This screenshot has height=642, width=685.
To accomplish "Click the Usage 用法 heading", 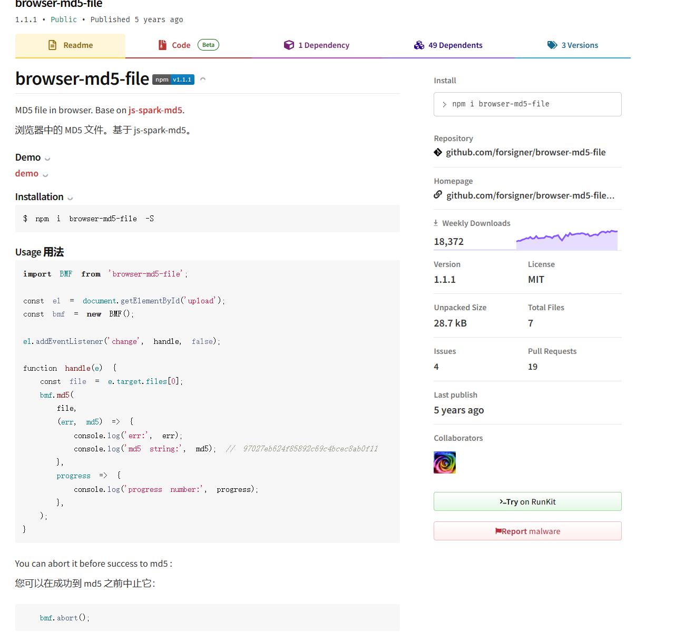I will click(x=40, y=252).
